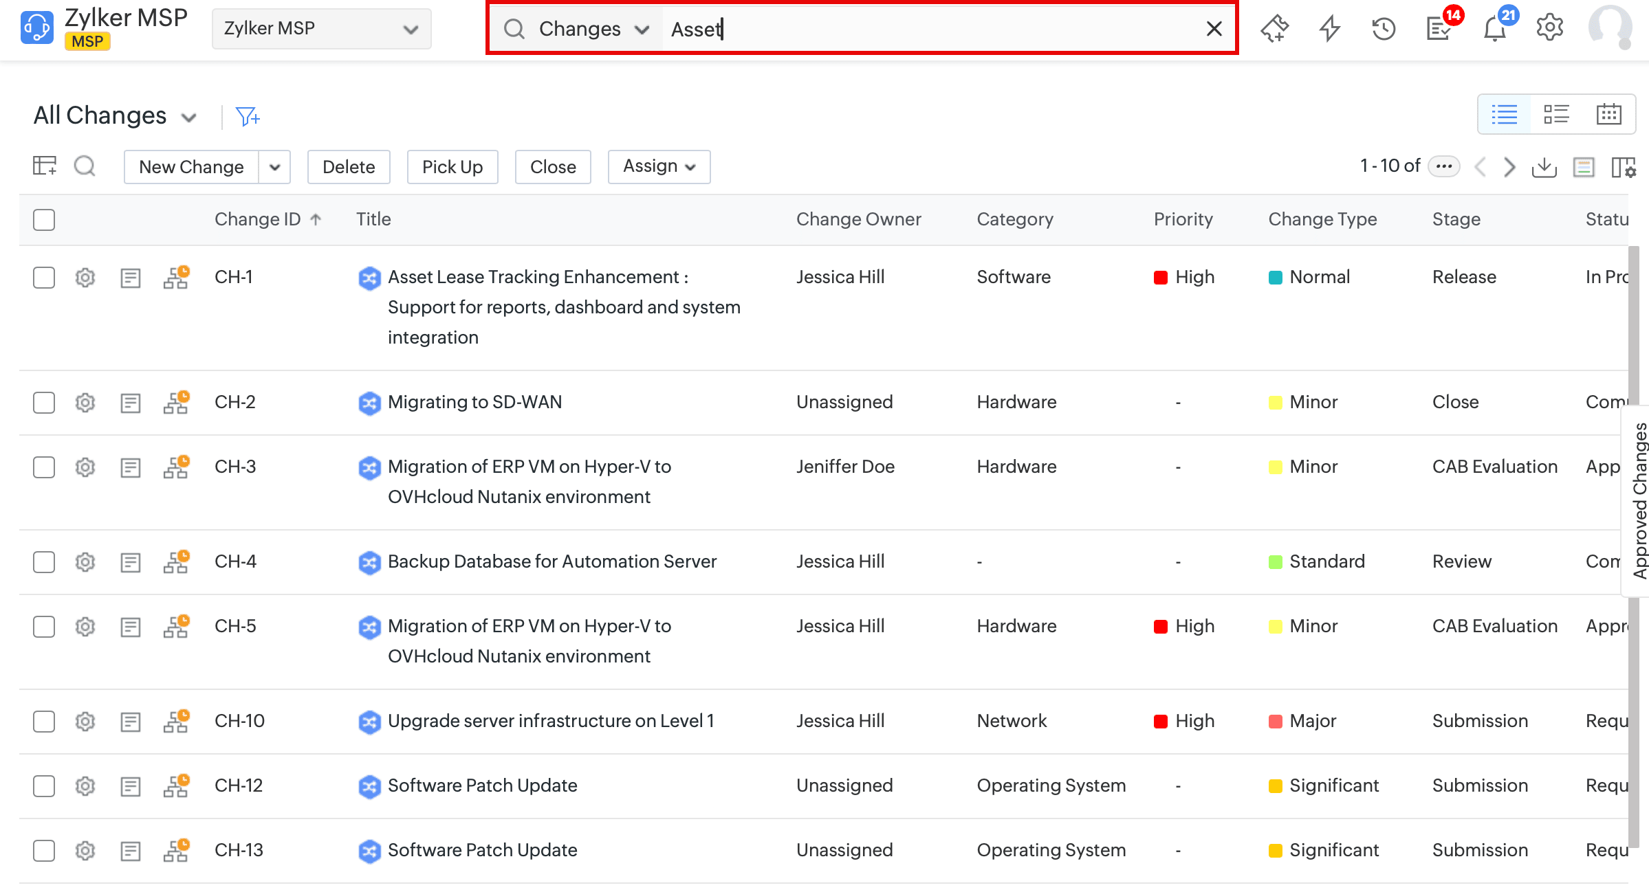Clear the search text with X
This screenshot has height=892, width=1649.
click(1214, 29)
